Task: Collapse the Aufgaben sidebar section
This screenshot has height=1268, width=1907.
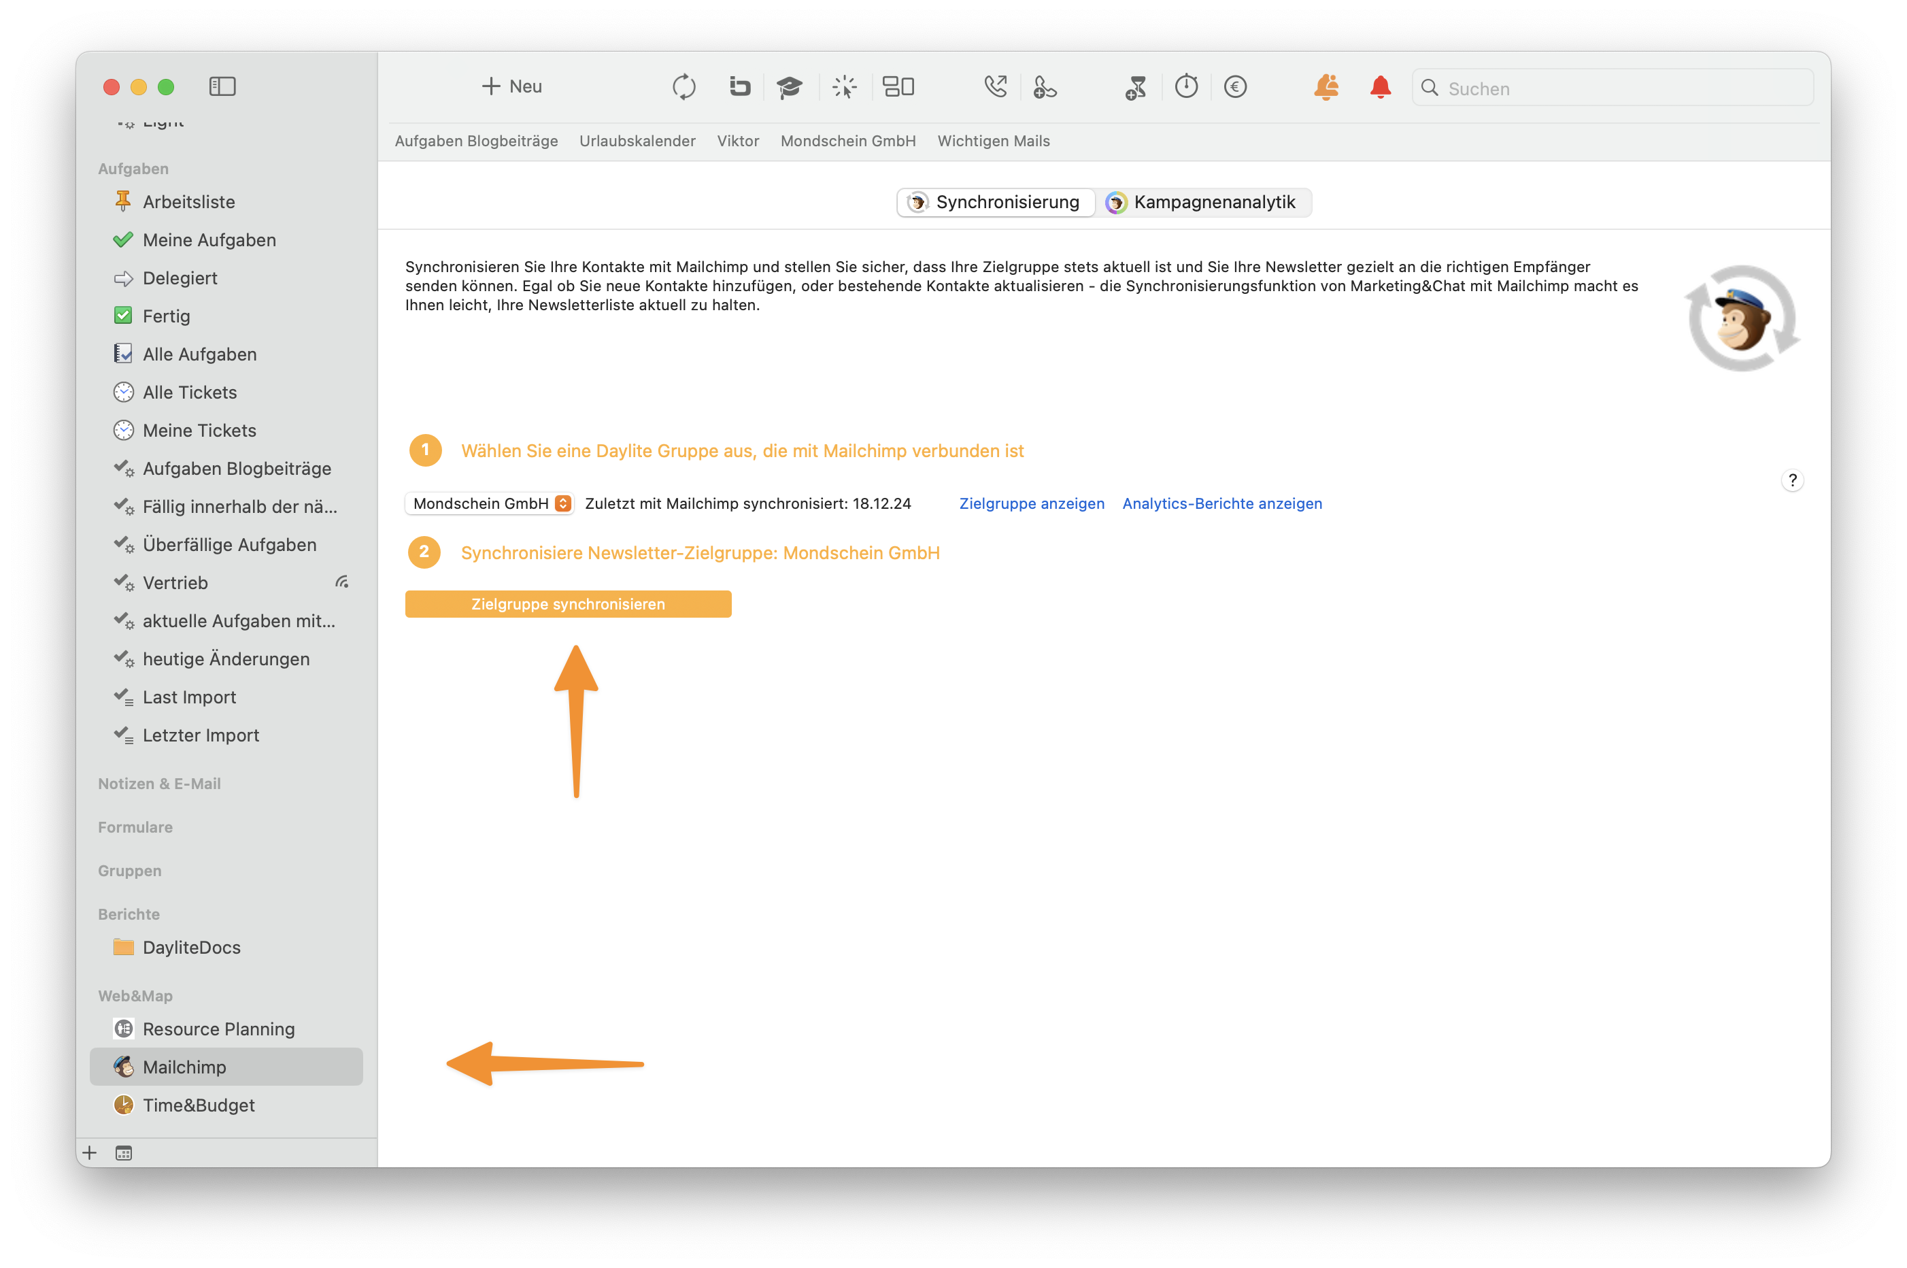Action: coord(133,168)
